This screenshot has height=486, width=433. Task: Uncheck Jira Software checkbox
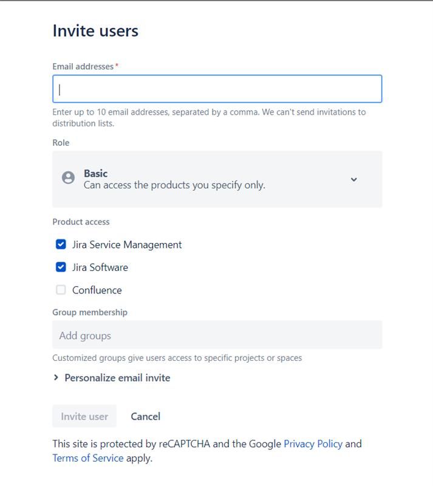point(61,267)
